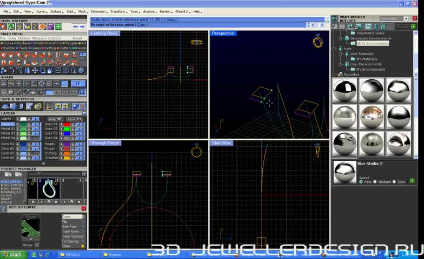
Task: Click the Show button in Layers
Action: pyautogui.click(x=74, y=119)
